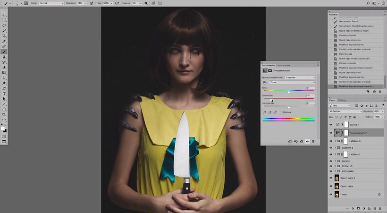Switch to the Canales tab
387x213 pixels.
pyautogui.click(x=342, y=100)
